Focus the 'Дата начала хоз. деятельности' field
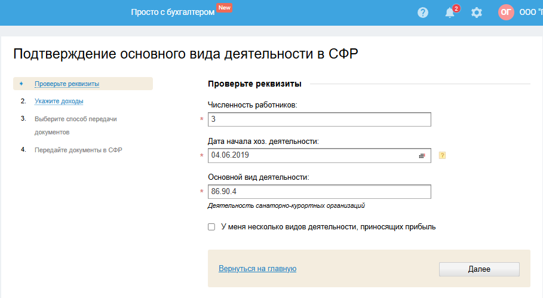This screenshot has width=543, height=298. (x=311, y=155)
